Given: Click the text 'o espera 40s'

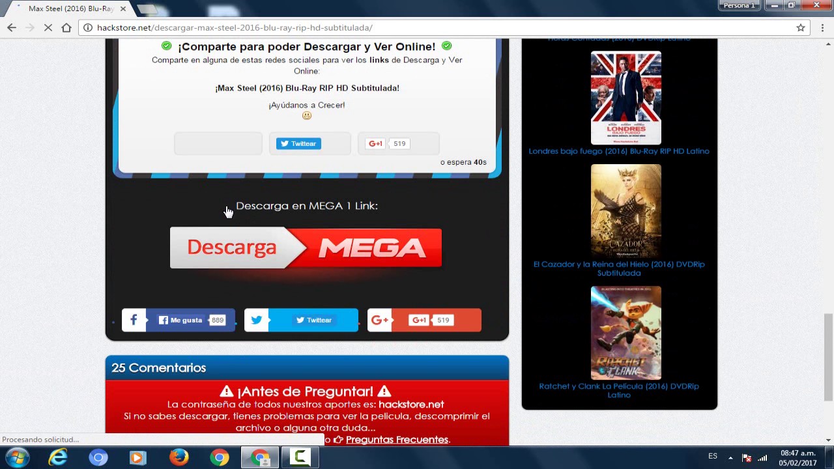Looking at the screenshot, I should pos(463,162).
